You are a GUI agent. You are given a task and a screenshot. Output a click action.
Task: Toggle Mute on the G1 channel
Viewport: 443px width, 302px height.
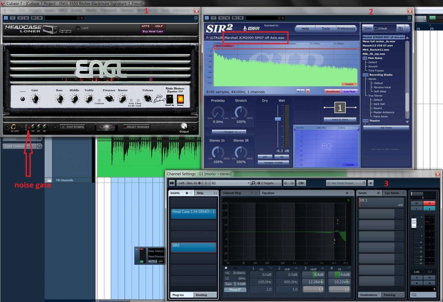click(417, 203)
